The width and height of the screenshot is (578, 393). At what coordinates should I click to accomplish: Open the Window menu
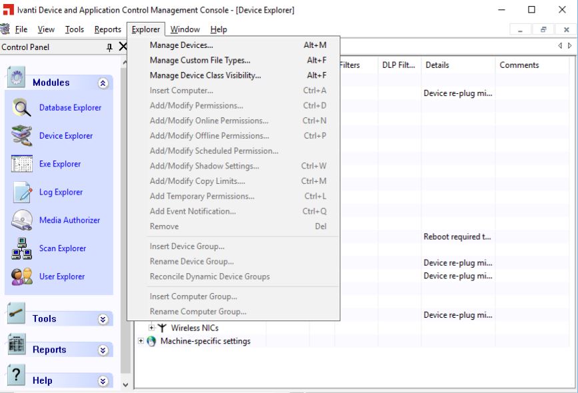[185, 29]
